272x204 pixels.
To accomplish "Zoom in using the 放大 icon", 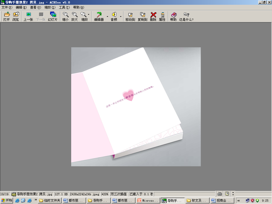I will (75, 16).
